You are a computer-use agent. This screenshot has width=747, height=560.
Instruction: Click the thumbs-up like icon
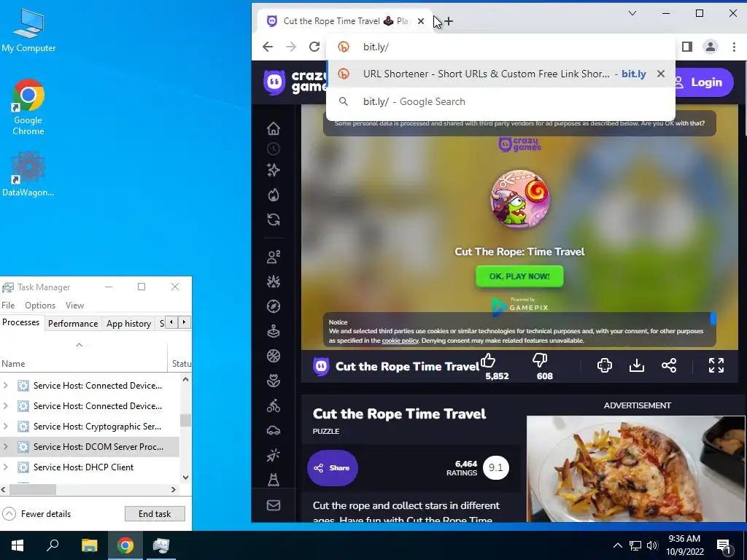click(488, 360)
